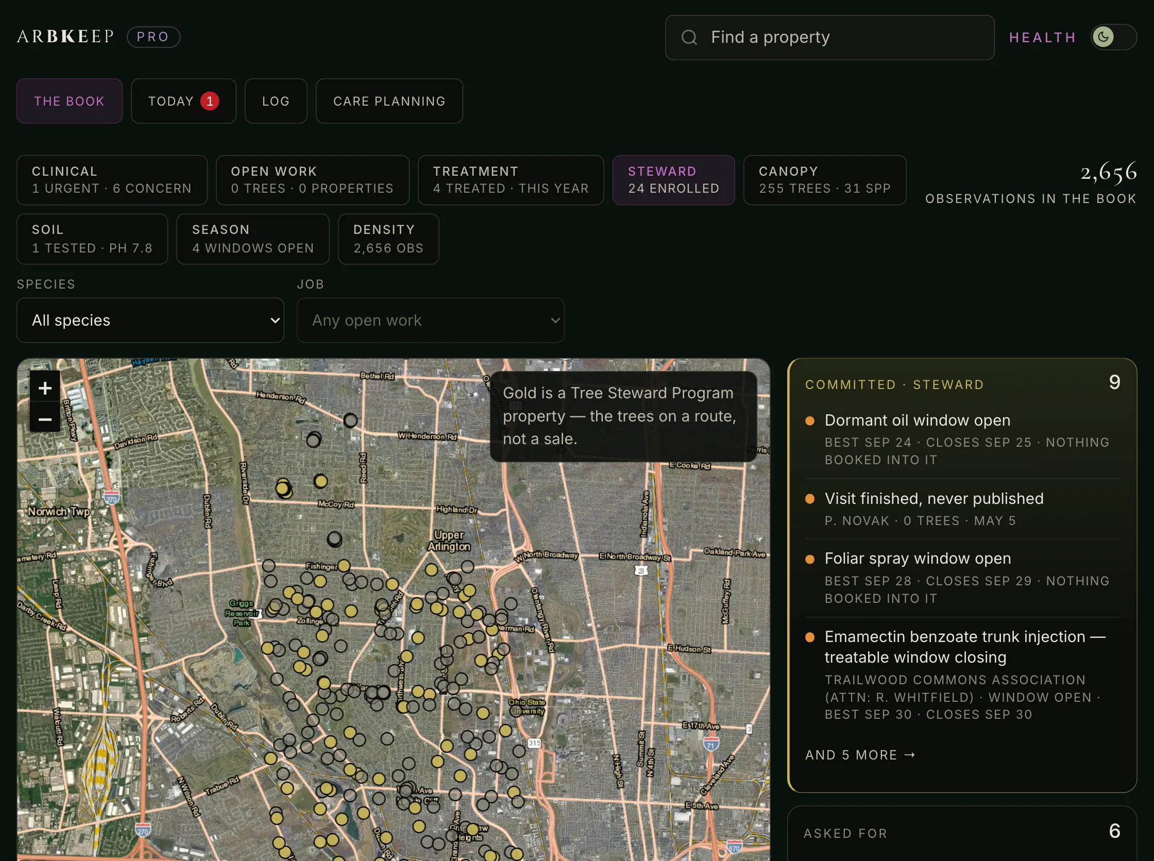Click the Asked For count 6
The width and height of the screenshot is (1154, 861).
coord(1114,831)
